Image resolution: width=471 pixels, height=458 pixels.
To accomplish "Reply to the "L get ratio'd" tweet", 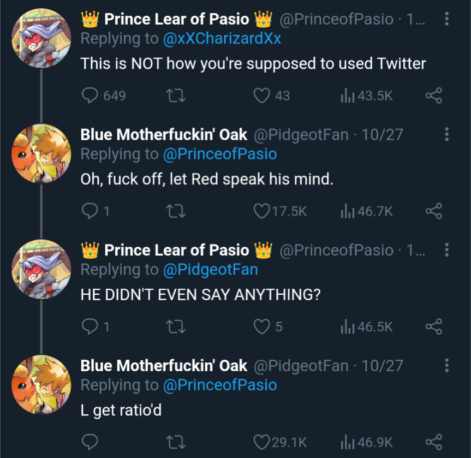I will point(90,442).
